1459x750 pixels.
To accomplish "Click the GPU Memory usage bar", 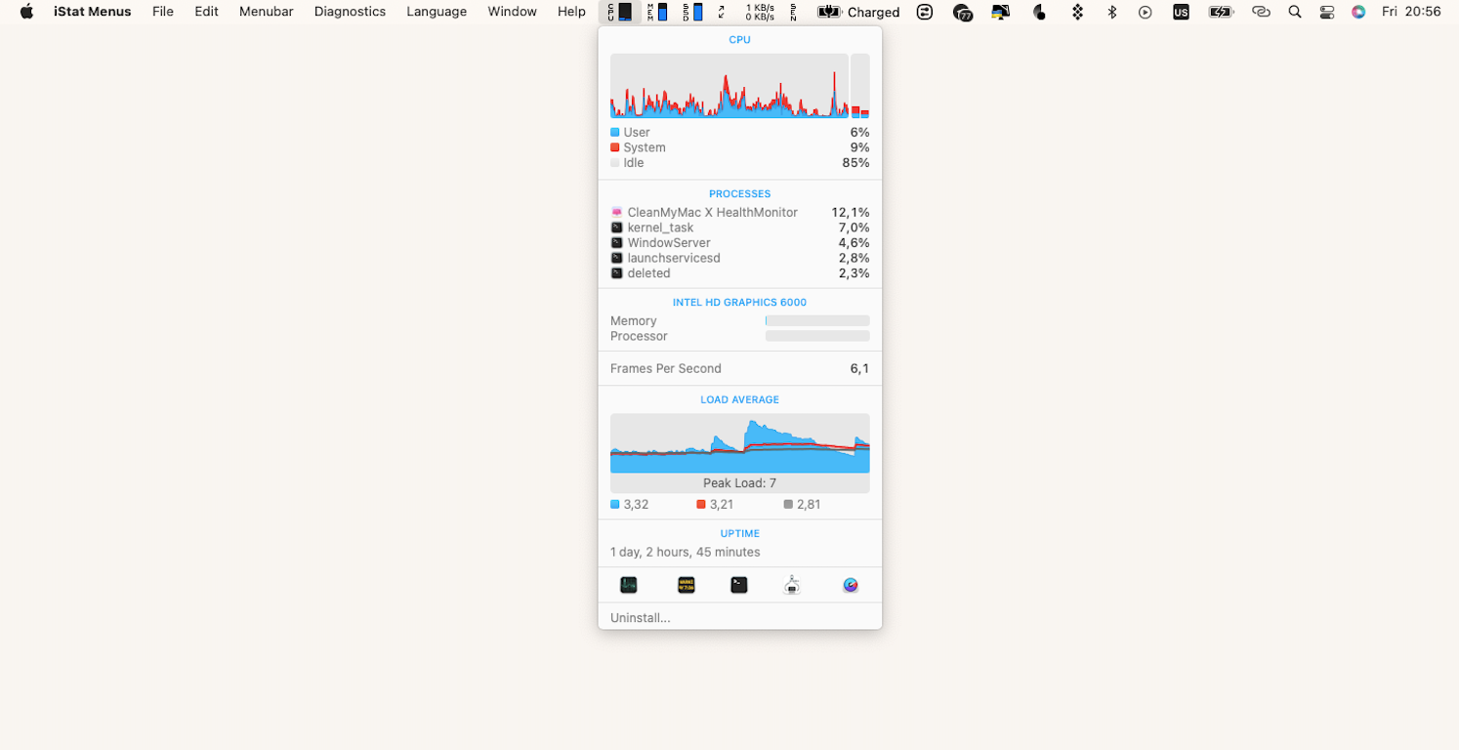I will coord(816,320).
